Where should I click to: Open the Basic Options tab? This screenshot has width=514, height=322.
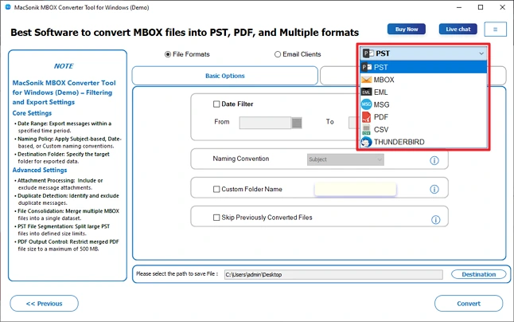(x=225, y=76)
